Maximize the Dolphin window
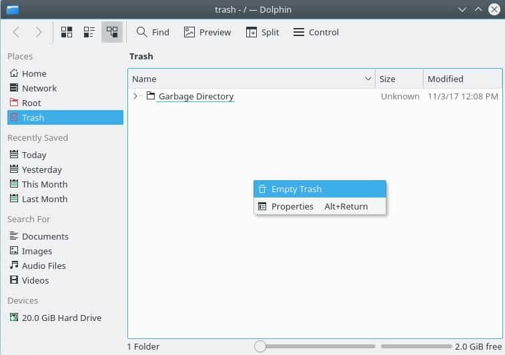Viewport: 505px width, 355px height. pyautogui.click(x=478, y=9)
